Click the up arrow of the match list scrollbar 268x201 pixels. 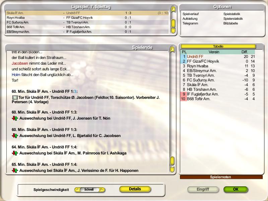(x=173, y=9)
